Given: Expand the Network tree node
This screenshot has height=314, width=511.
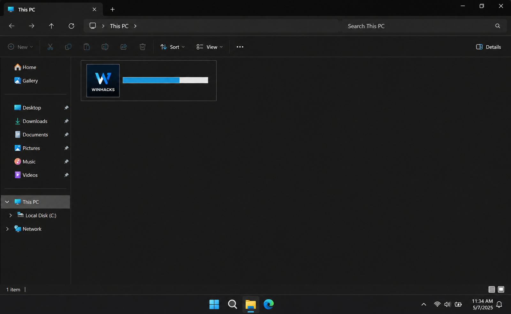Looking at the screenshot, I should [x=7, y=229].
